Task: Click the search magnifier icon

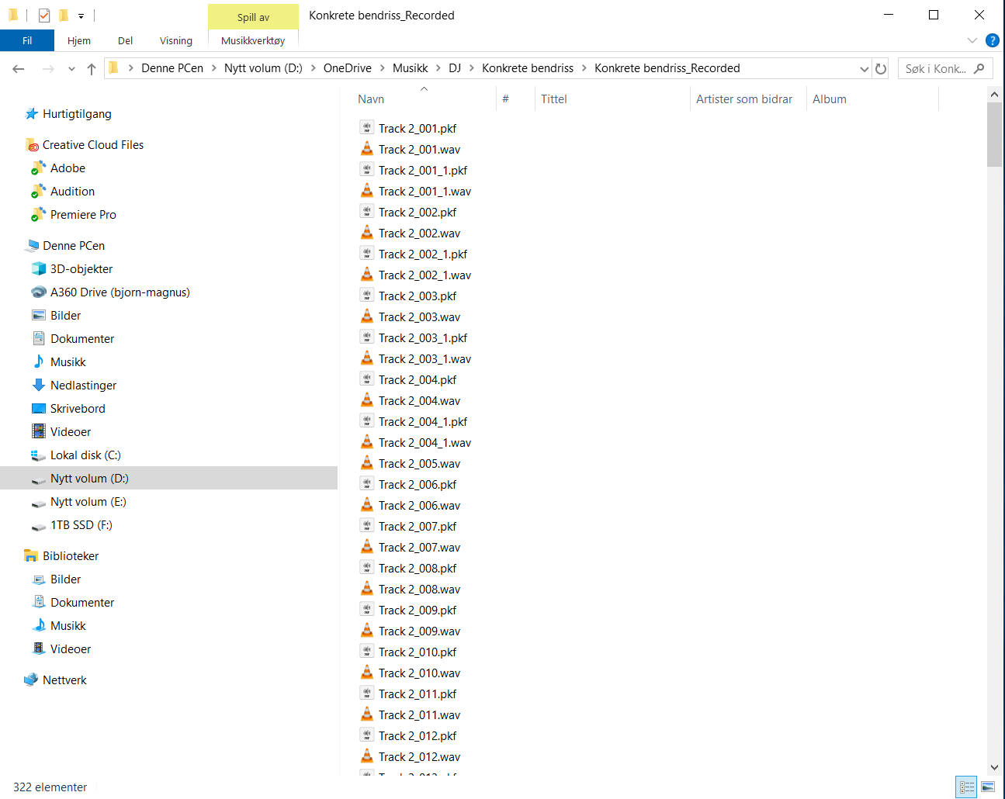Action: click(x=979, y=68)
